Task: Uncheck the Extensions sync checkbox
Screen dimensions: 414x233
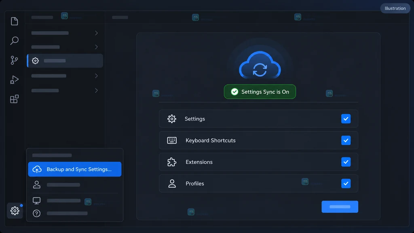Action: click(x=346, y=162)
